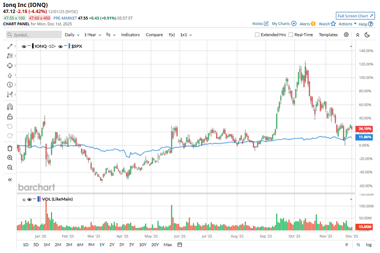This screenshot has width=380, height=253.
Task: Open IONQ series options ellipsis
Action: point(29,46)
